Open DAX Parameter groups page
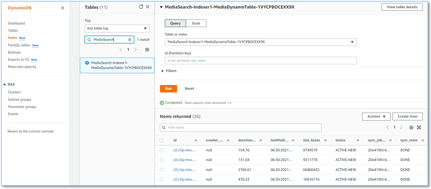The height and width of the screenshot is (189, 431). coord(22,107)
